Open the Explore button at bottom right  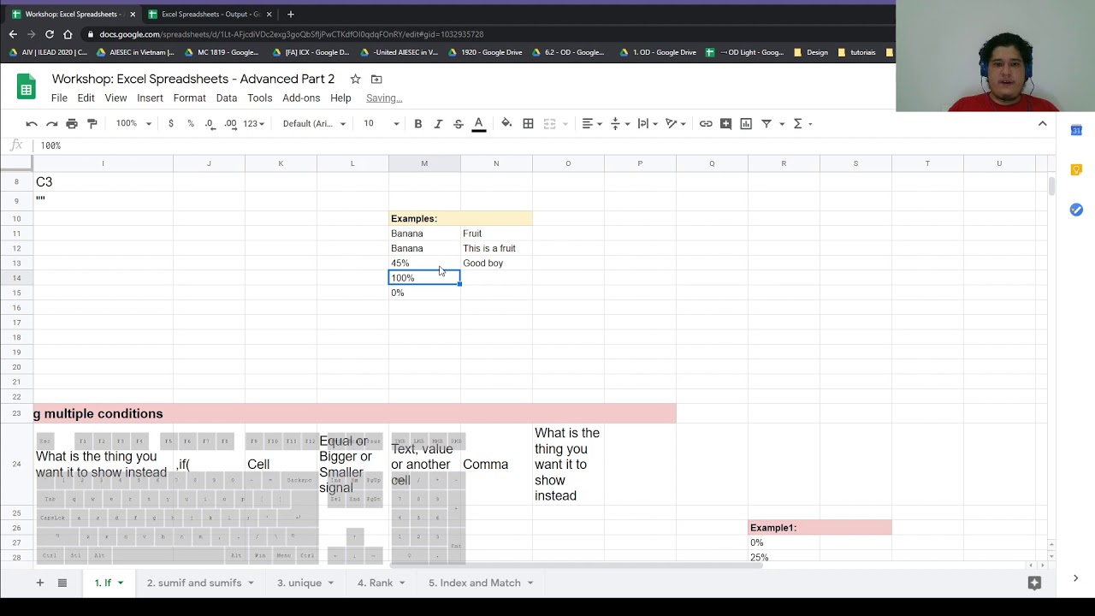pos(1034,583)
